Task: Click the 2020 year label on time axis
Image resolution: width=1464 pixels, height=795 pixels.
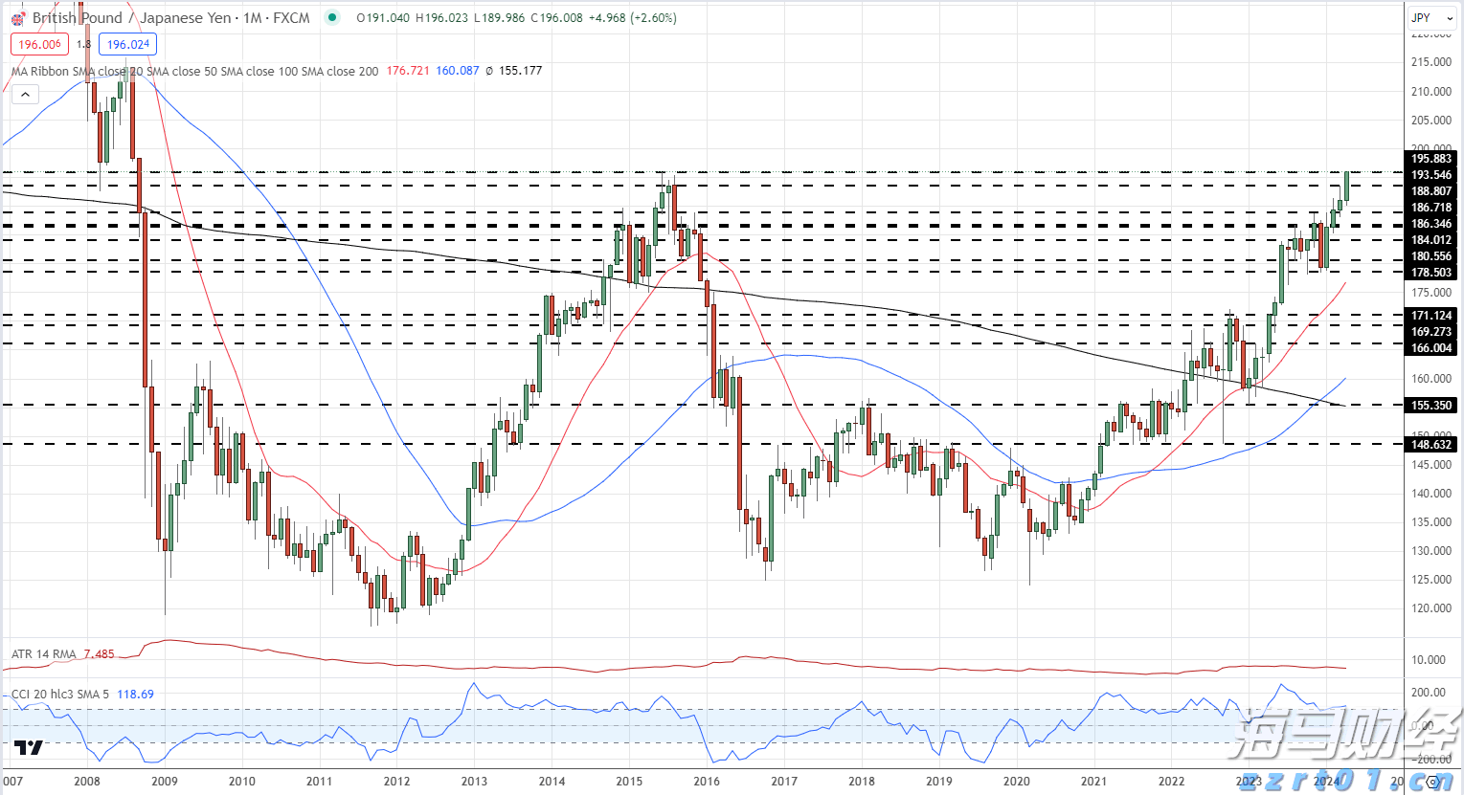Action: coord(1016,782)
